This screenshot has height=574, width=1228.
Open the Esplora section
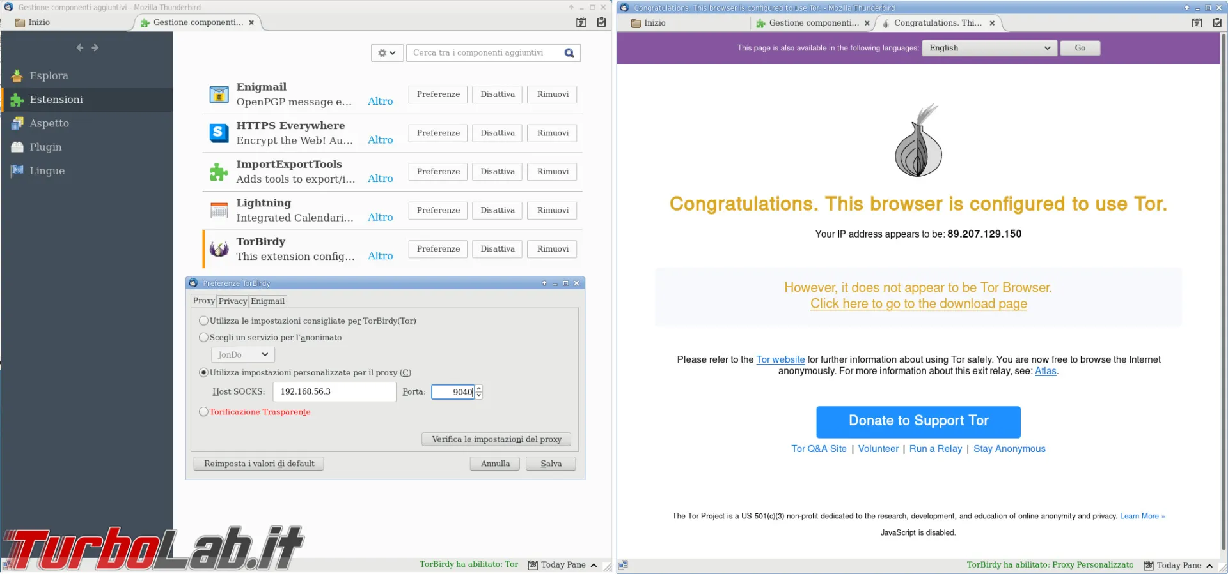(87, 75)
